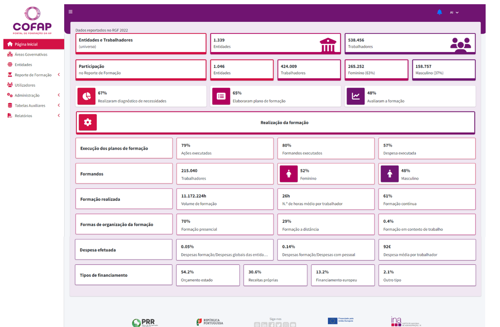Image resolution: width=500 pixels, height=327 pixels.
Task: Click the 29% Formação a distância card
Action: (x=326, y=224)
